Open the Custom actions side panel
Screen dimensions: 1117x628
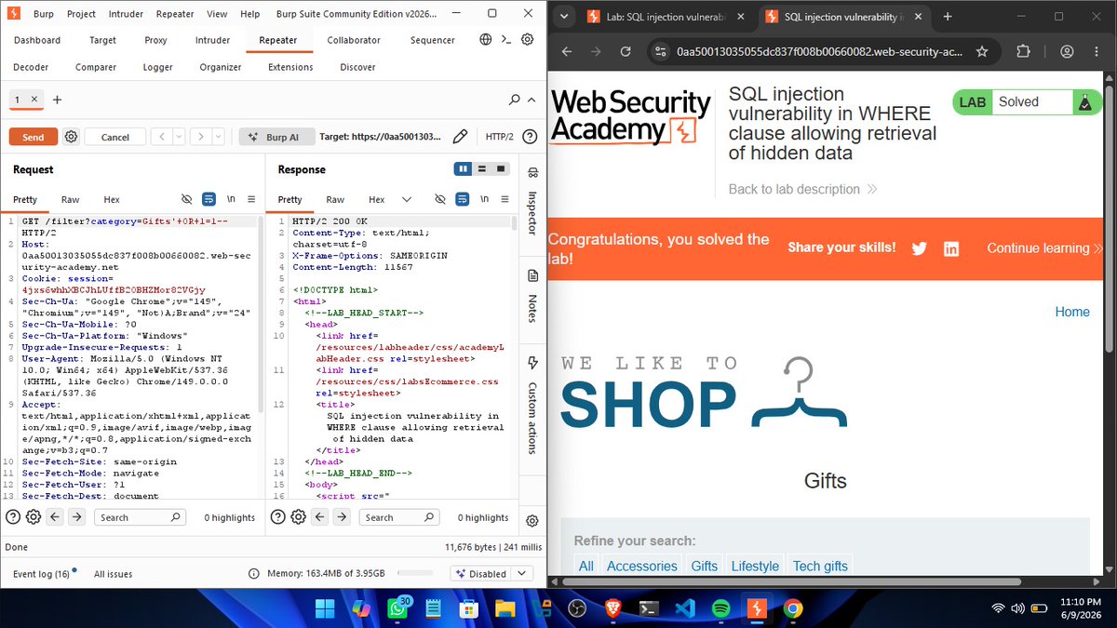point(532,407)
